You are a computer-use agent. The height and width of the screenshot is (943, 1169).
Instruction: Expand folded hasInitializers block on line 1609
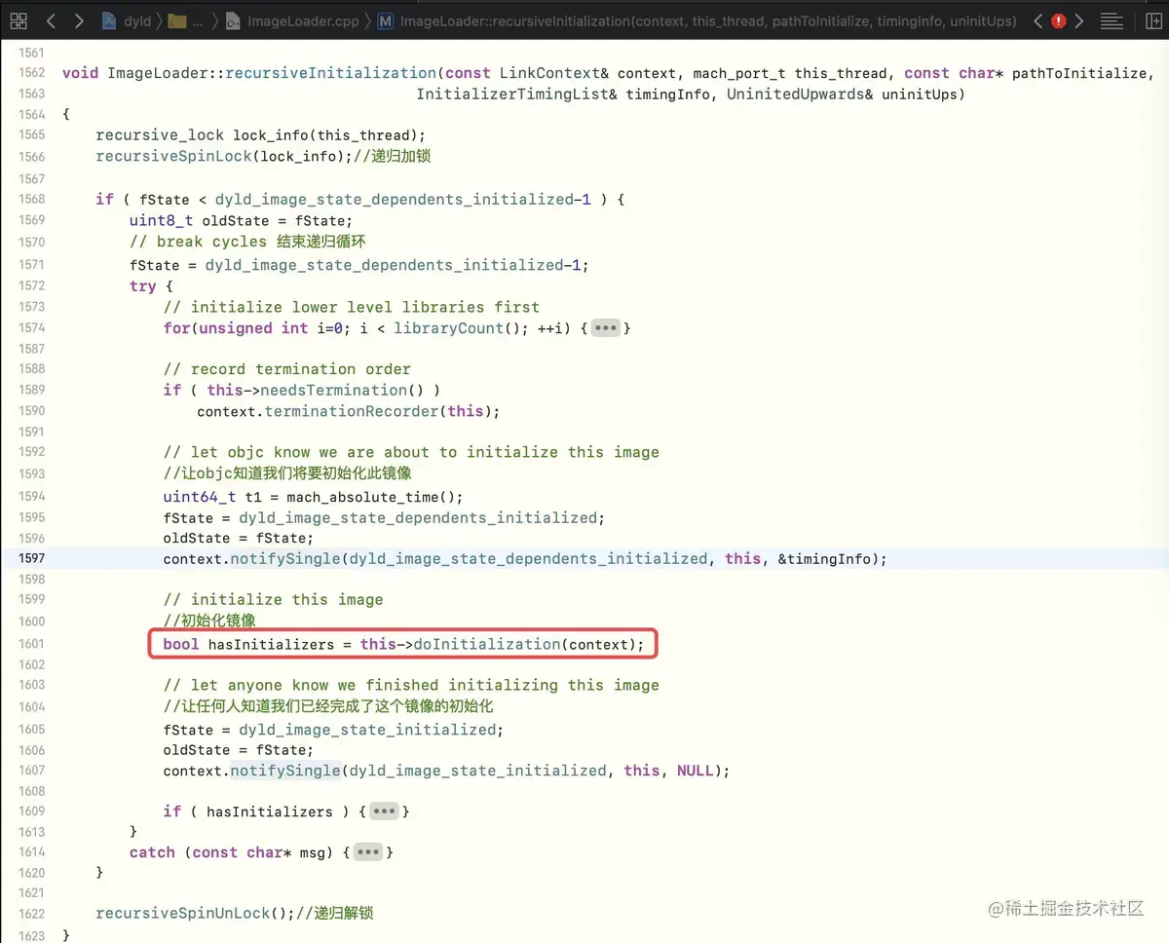click(x=384, y=811)
